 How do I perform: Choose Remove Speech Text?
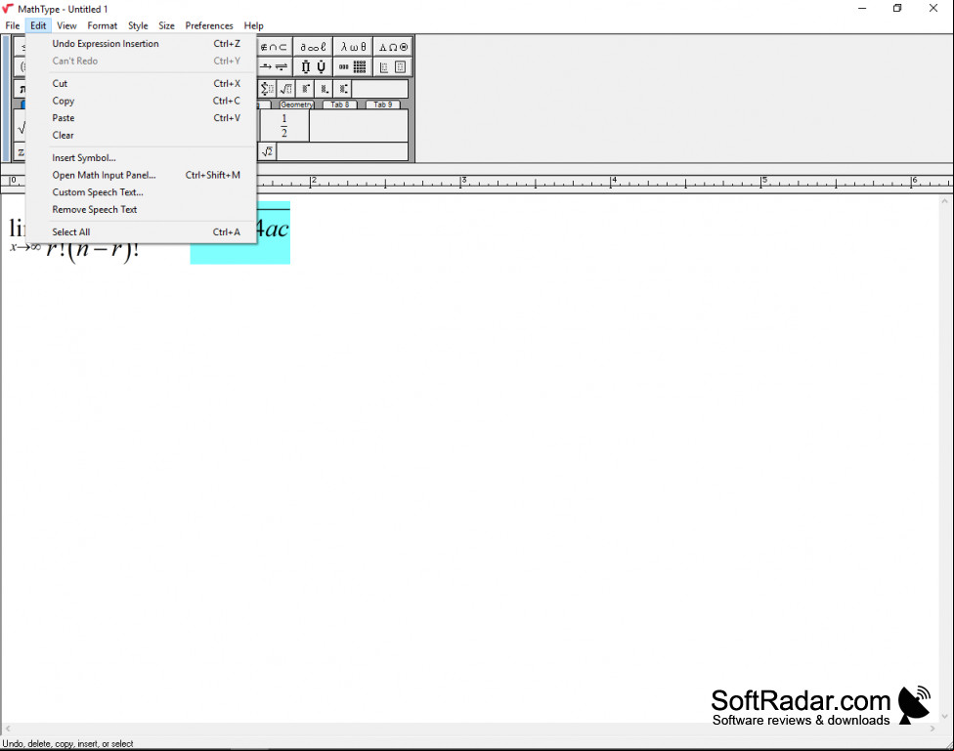(x=141, y=209)
